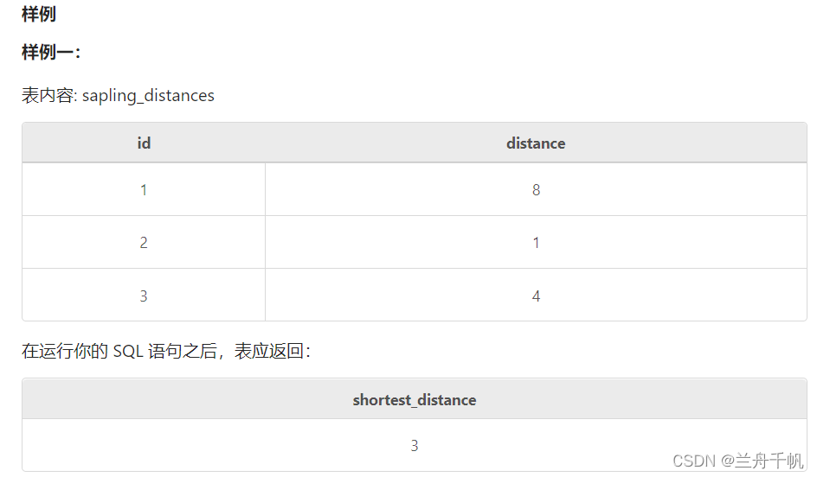The height and width of the screenshot is (477, 817).
Task: Click the "样例" heading
Action: click(x=39, y=15)
